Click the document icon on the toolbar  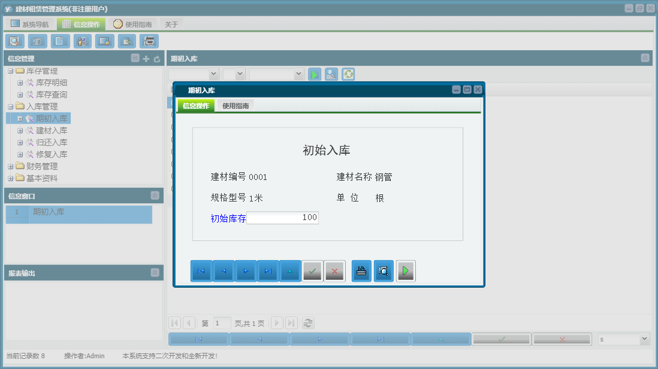coord(60,41)
